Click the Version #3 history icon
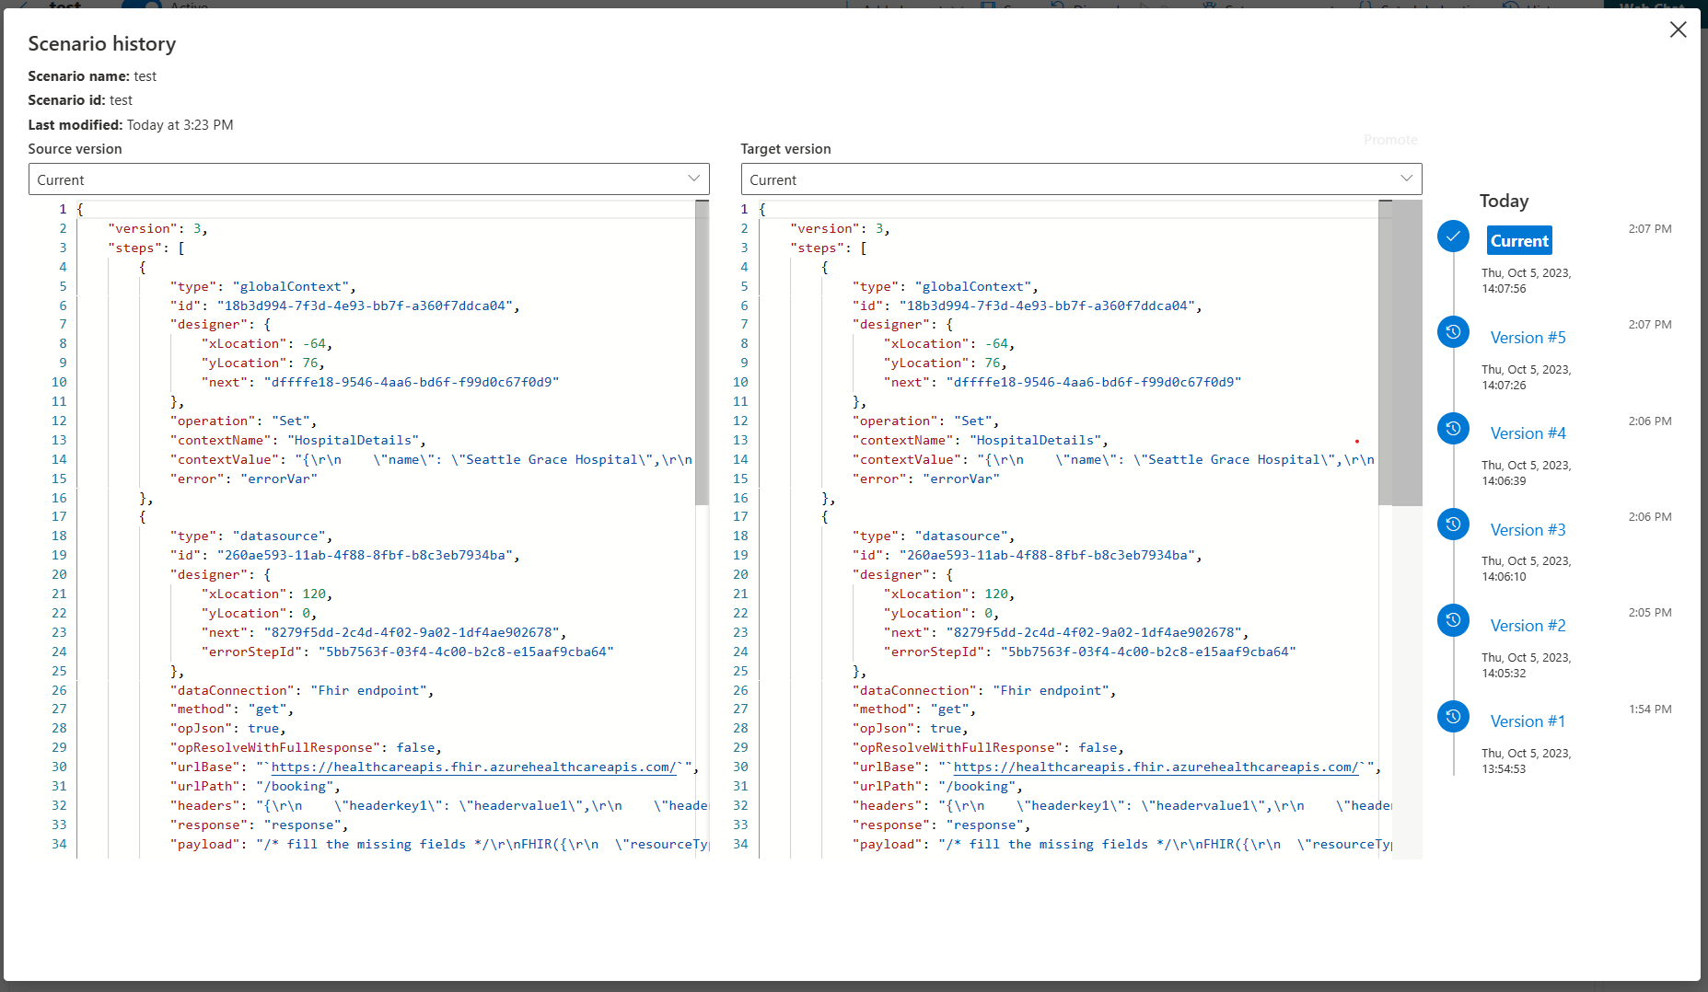This screenshot has height=992, width=1708. click(1453, 524)
